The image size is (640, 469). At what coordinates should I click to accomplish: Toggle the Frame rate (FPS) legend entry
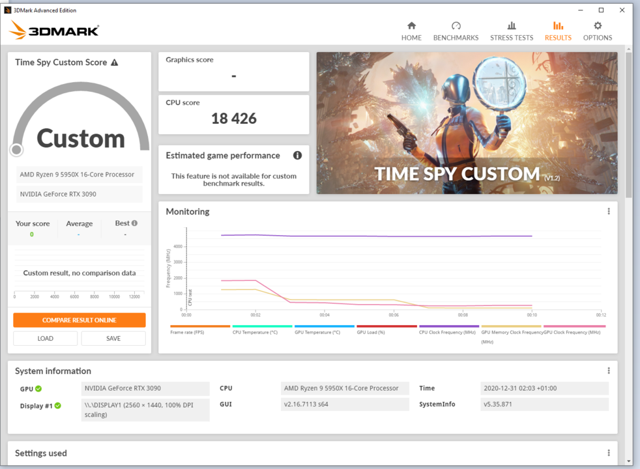point(200,330)
